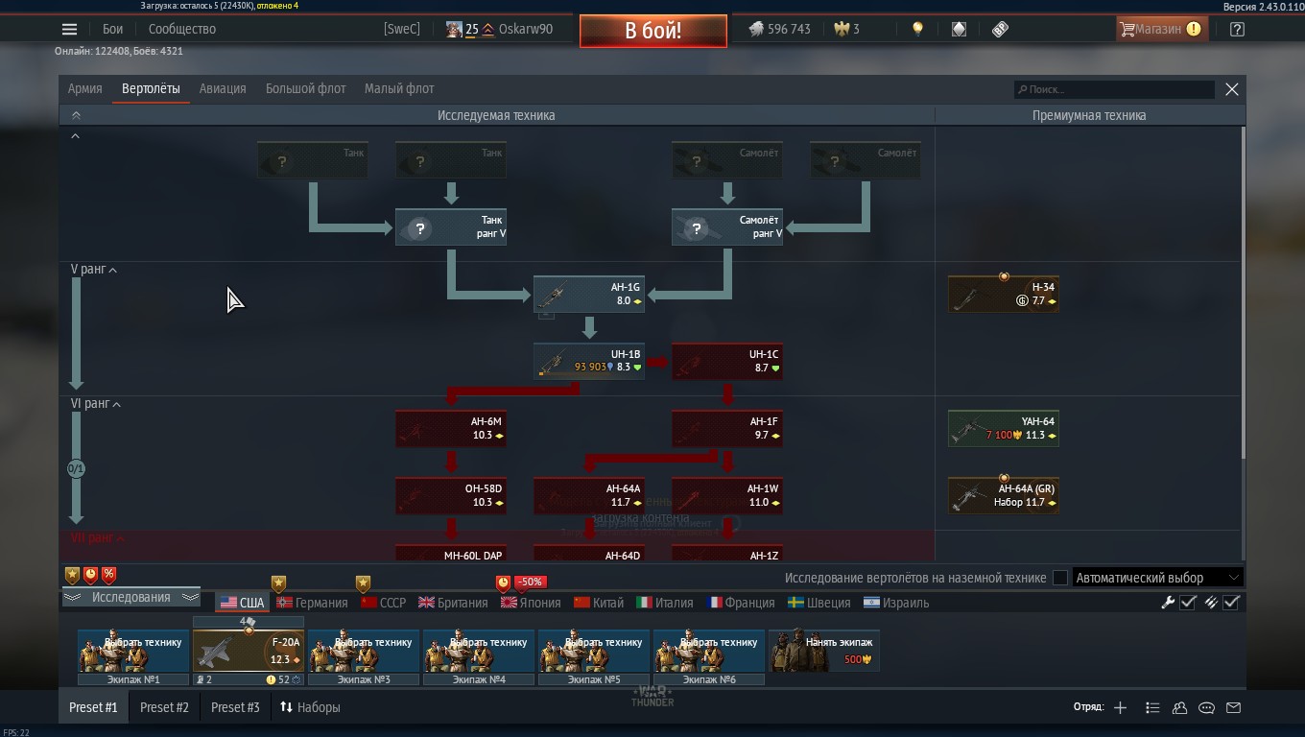Select the premium H-34 helicopter
Viewport: 1305px width, 737px height.
1004,294
